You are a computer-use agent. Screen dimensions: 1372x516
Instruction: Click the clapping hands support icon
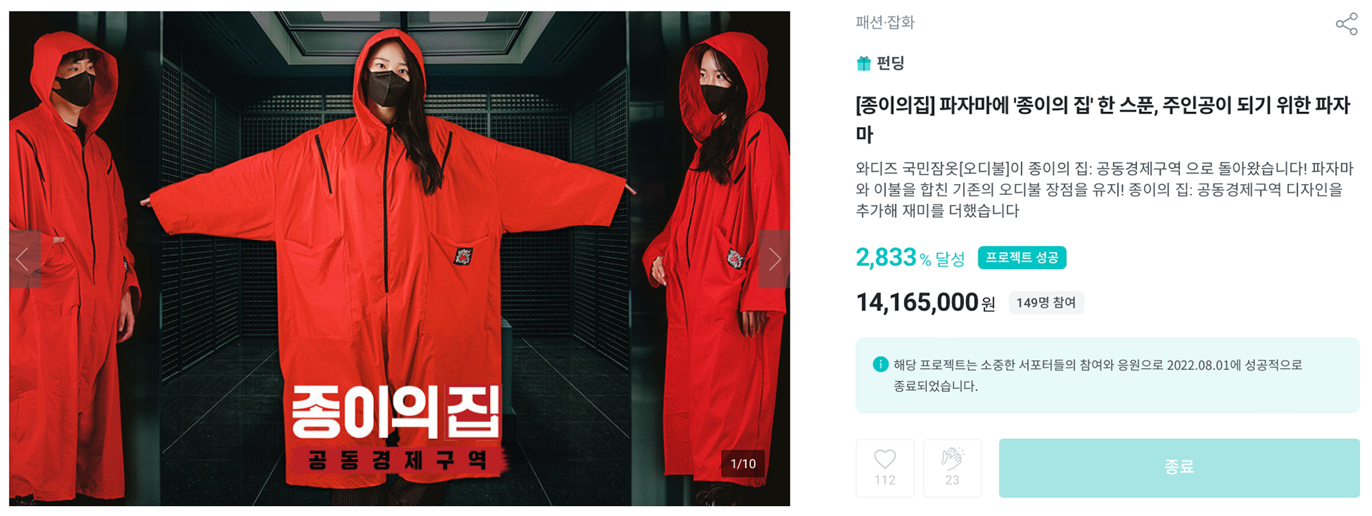tap(952, 467)
